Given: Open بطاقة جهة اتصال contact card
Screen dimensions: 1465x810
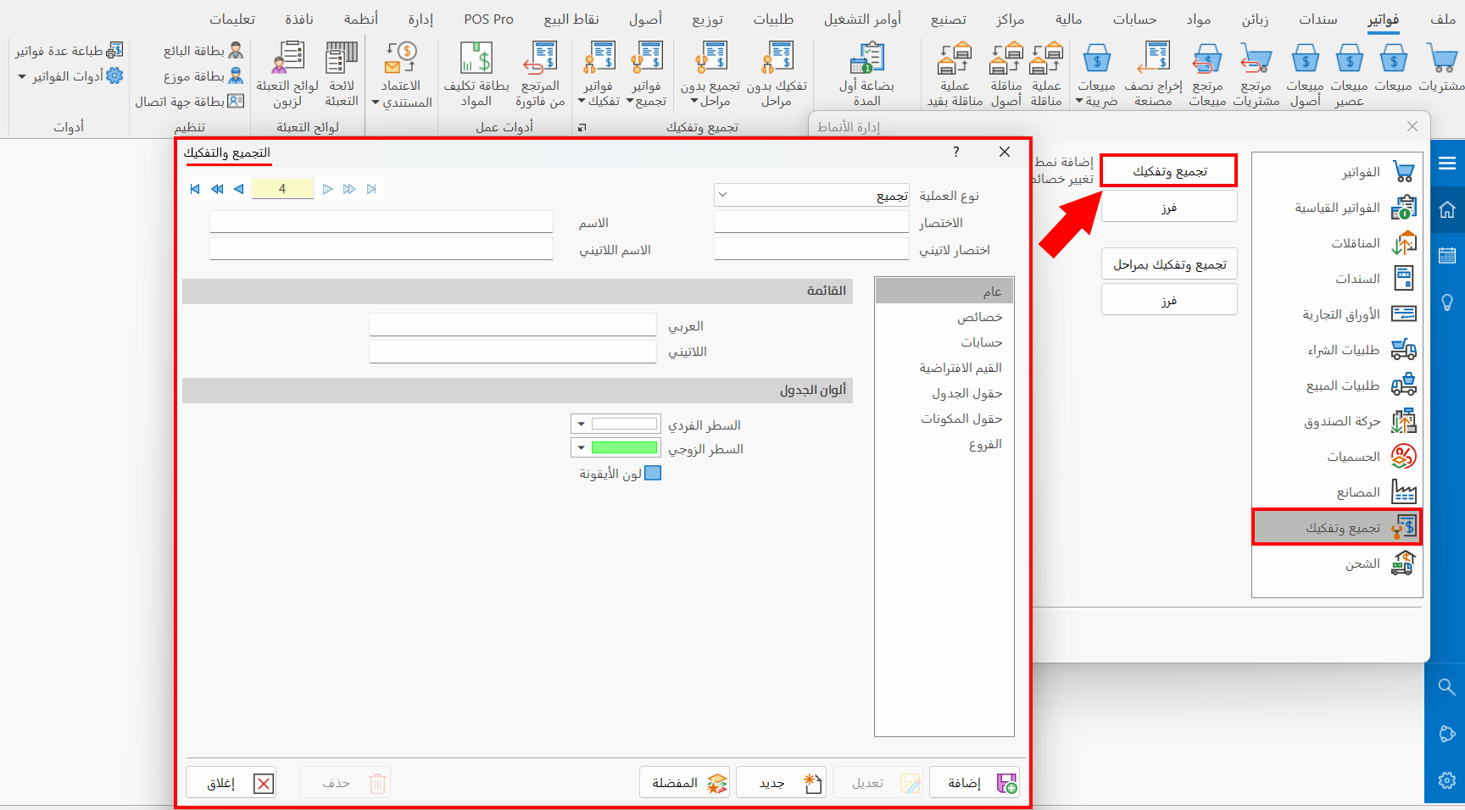Looking at the screenshot, I should point(190,102).
